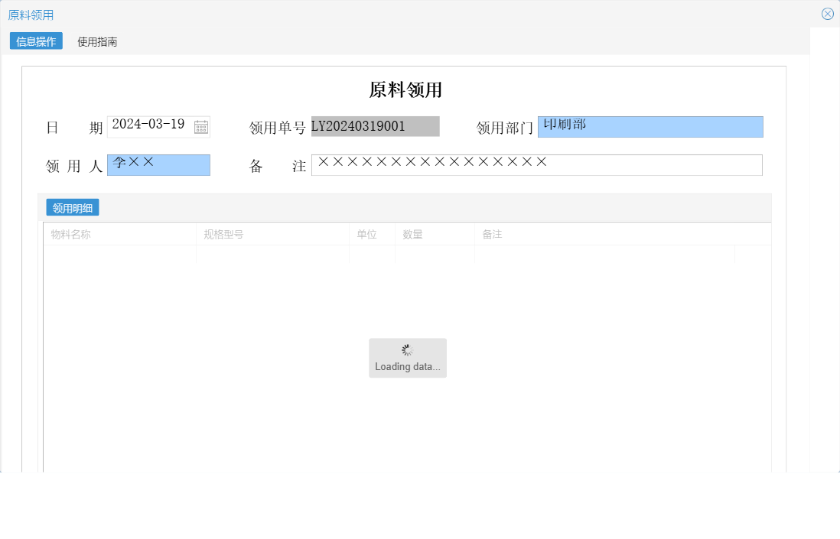
Task: Select the 信息操作 tab
Action: 34,41
